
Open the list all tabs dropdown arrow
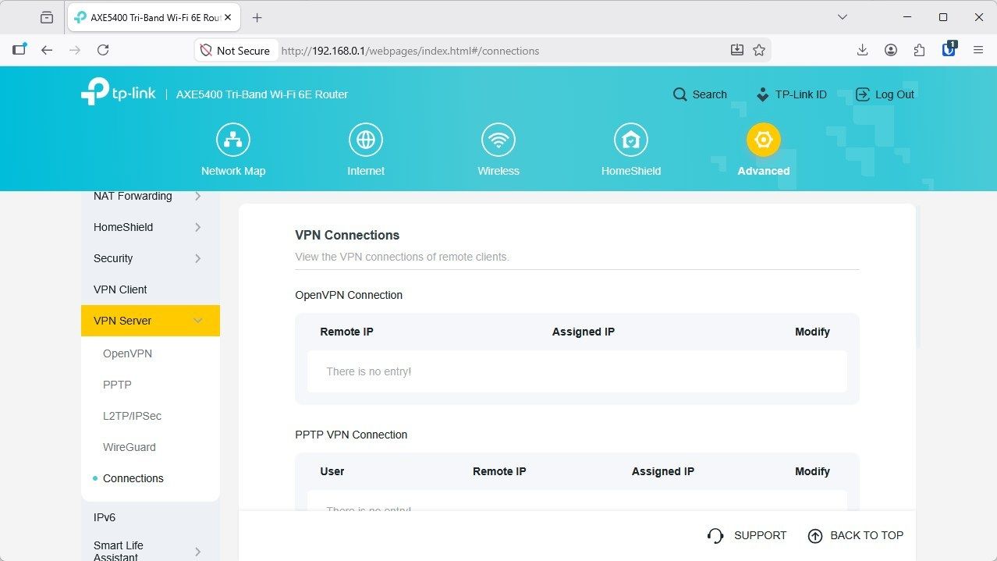pos(843,17)
